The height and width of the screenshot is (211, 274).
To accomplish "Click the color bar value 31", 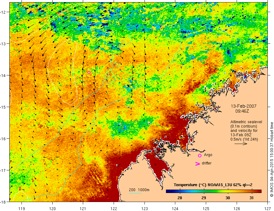I will tap(252, 198).
